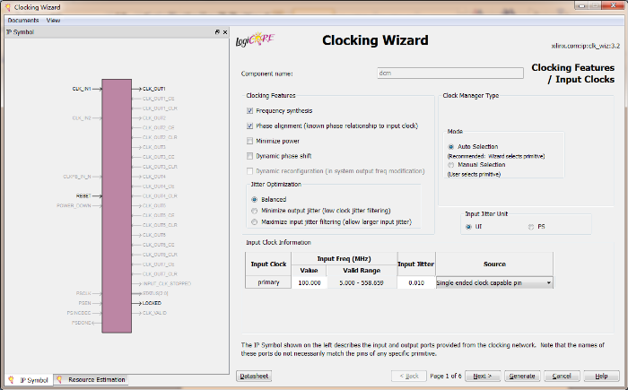Choose Manual Selection mode
This screenshot has height=390, width=628.
(450, 165)
